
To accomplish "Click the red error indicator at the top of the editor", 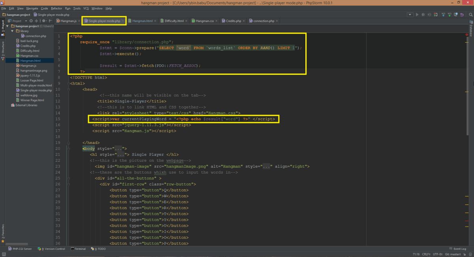I will click(x=467, y=35).
